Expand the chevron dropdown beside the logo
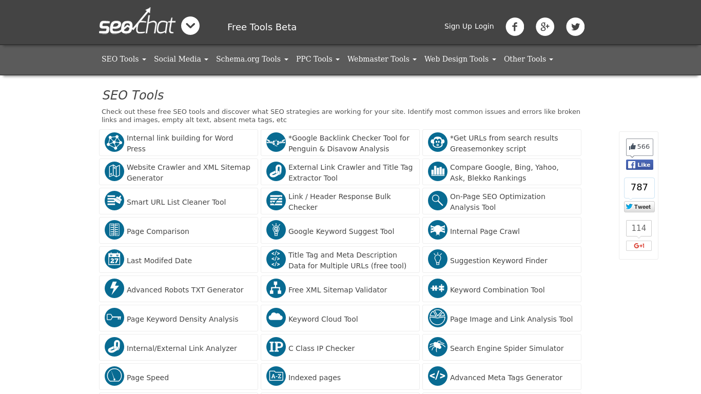The width and height of the screenshot is (701, 394). pos(190,26)
